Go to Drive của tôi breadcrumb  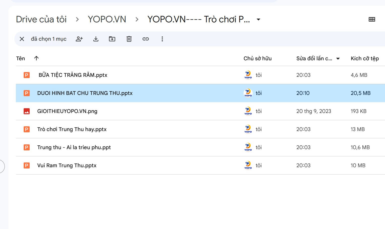41,19
